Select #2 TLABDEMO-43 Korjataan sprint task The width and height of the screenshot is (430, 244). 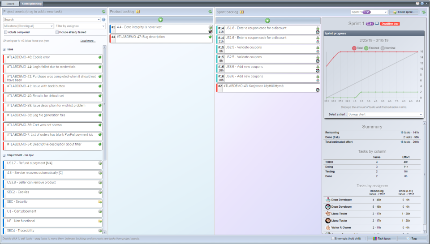pos(268,88)
